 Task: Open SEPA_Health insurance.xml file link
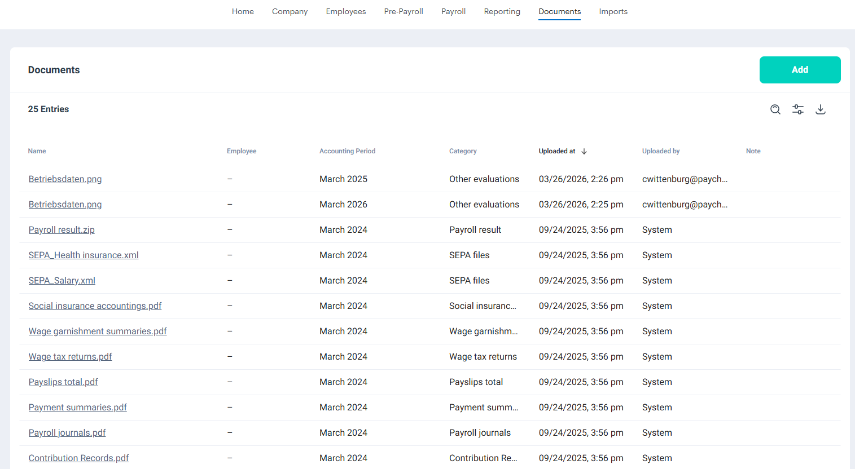(x=84, y=255)
